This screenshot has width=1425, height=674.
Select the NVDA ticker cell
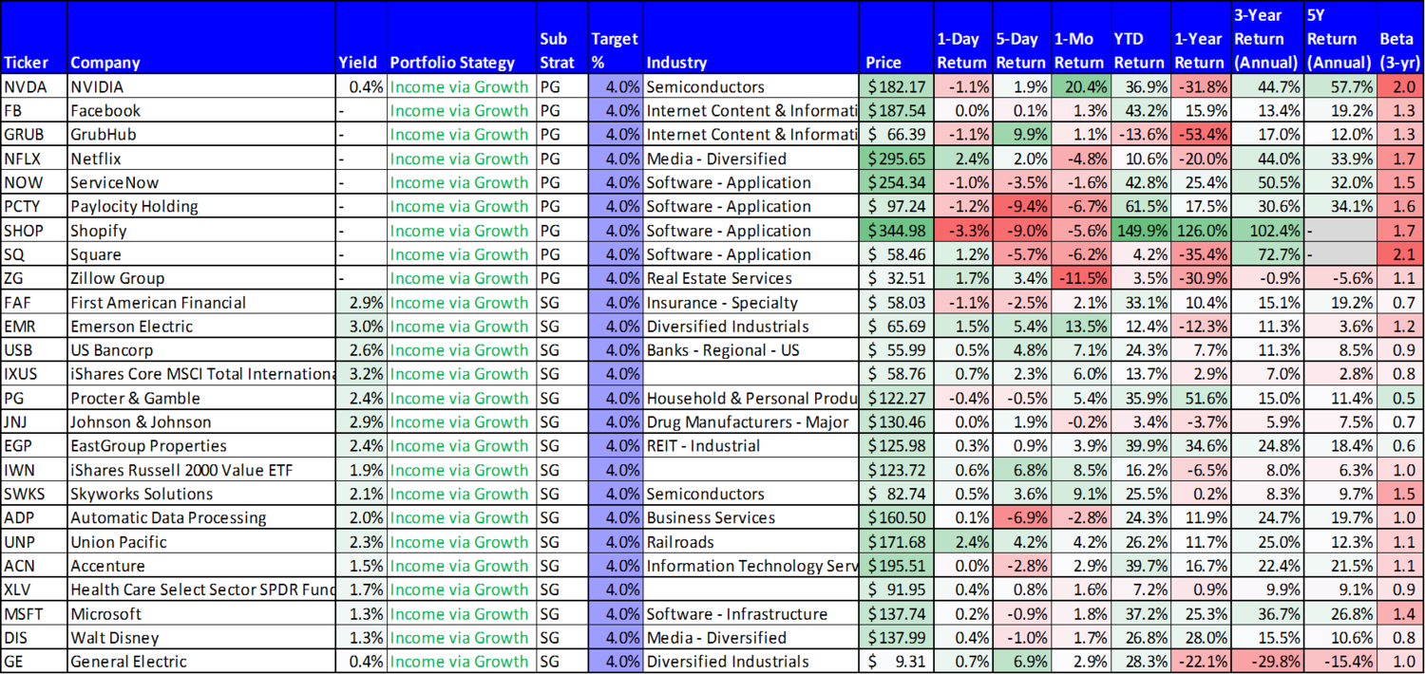34,86
